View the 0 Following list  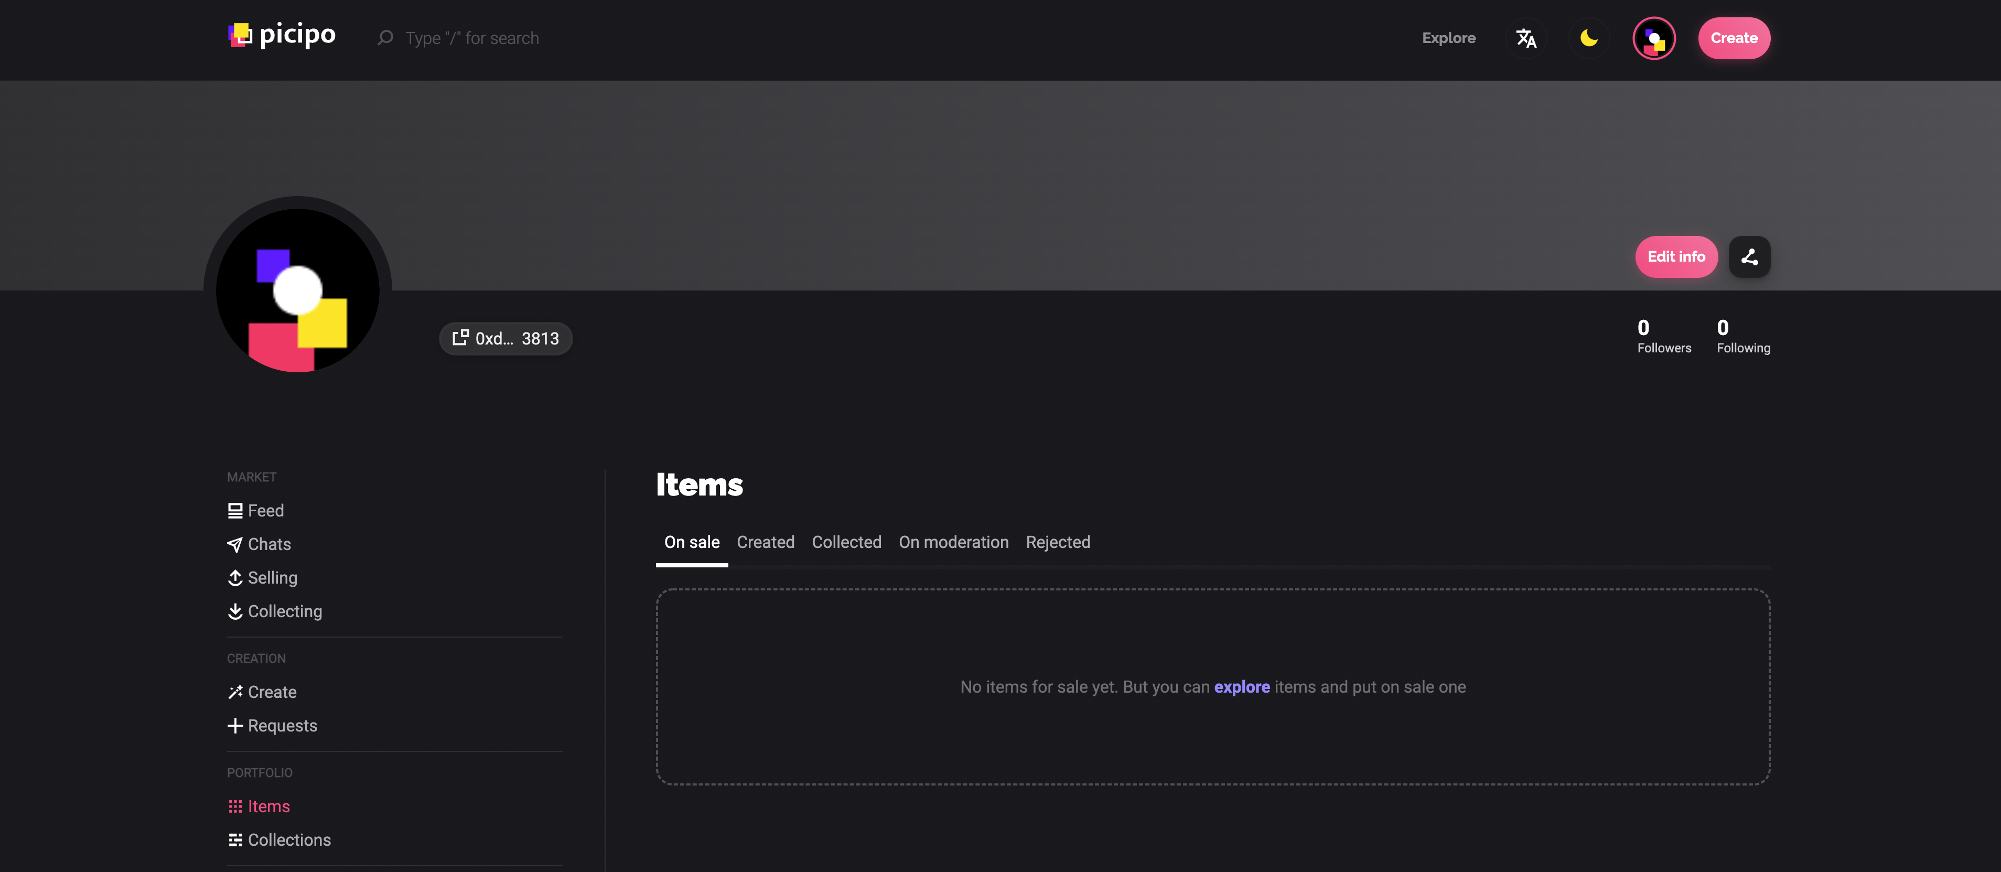[x=1743, y=336]
